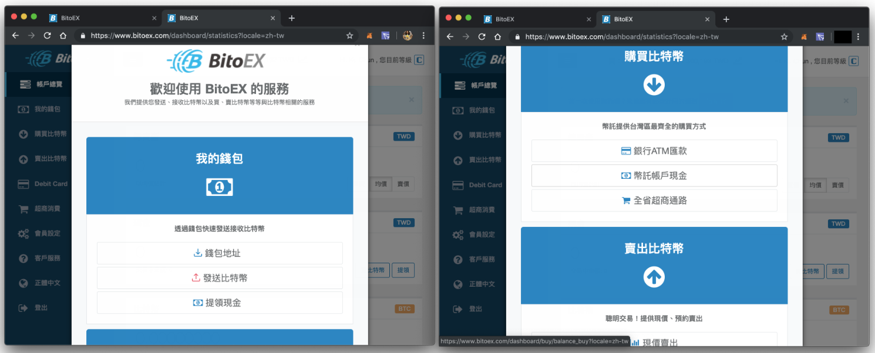Screen dimensions: 875x353
Task: Bookmark the page with star in right browser
Action: pos(784,36)
